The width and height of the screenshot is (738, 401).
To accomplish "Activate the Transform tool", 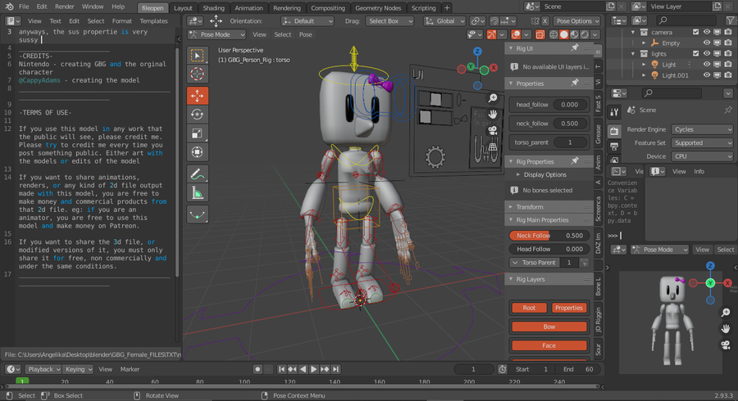I will (x=197, y=152).
